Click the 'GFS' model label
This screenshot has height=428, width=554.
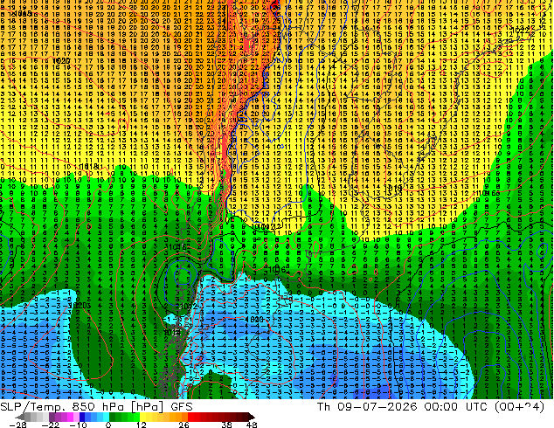[x=182, y=407]
